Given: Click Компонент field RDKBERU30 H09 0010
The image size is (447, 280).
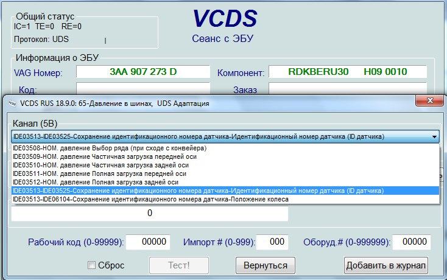Looking at the screenshot, I should click(x=348, y=72).
